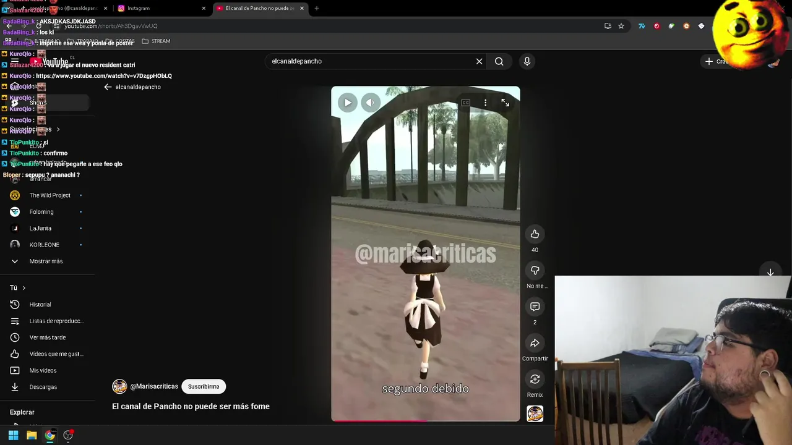Like the Short with thumbs up
Viewport: 792px width, 445px height.
pos(535,234)
